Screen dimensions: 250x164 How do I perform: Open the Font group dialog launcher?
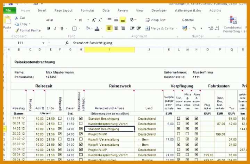[x=102, y=37]
